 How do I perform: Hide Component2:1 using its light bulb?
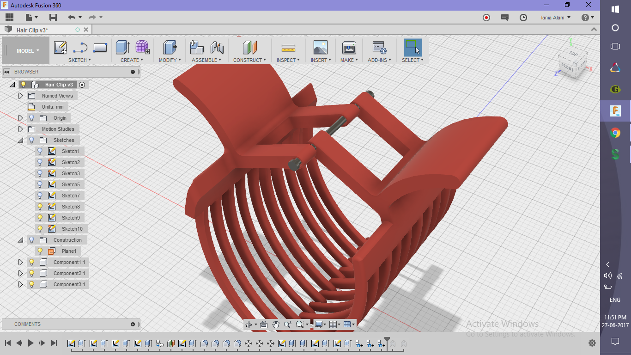31,273
